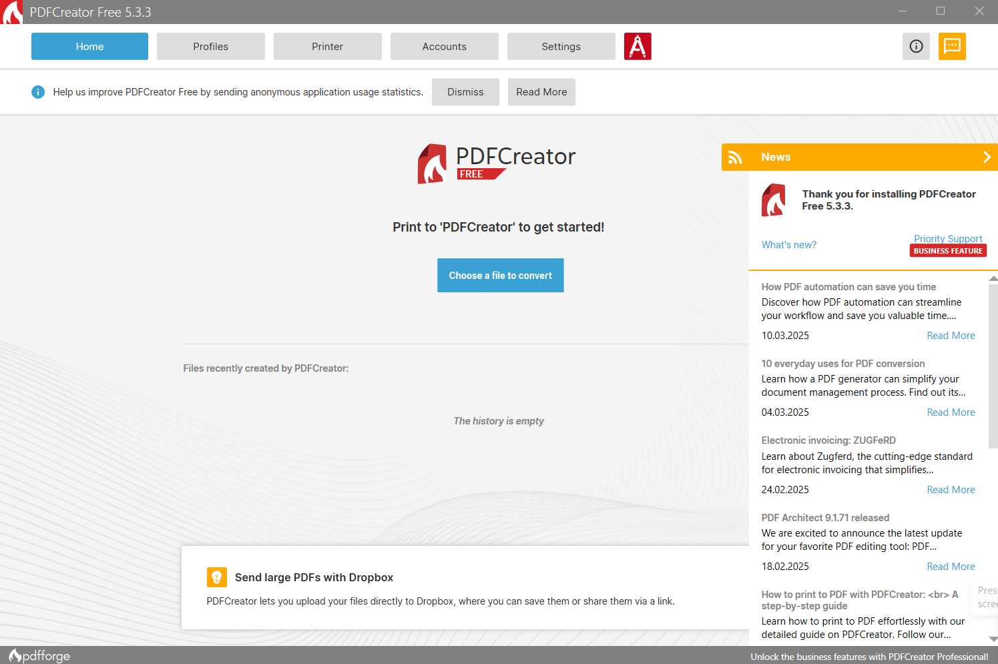Open PDF Architect via the red A icon
The width and height of the screenshot is (998, 664).
coord(638,46)
